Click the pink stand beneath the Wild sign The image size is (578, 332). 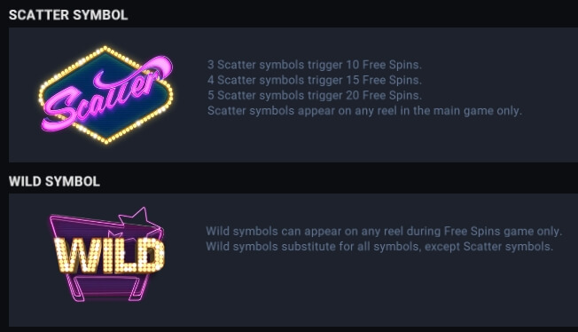pos(107,289)
